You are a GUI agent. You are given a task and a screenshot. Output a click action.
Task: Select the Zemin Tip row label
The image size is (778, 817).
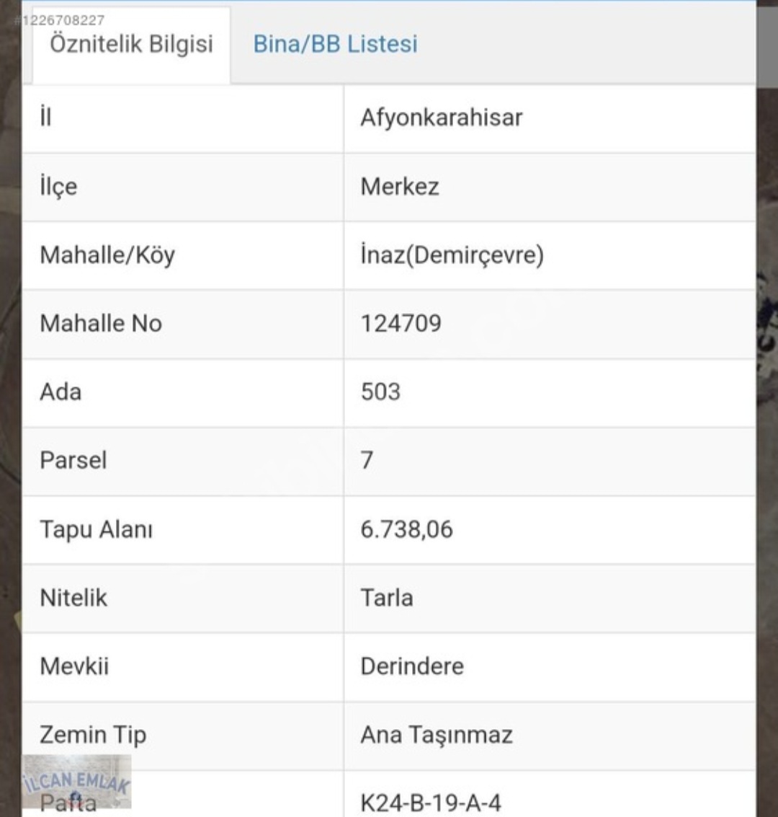click(x=93, y=735)
